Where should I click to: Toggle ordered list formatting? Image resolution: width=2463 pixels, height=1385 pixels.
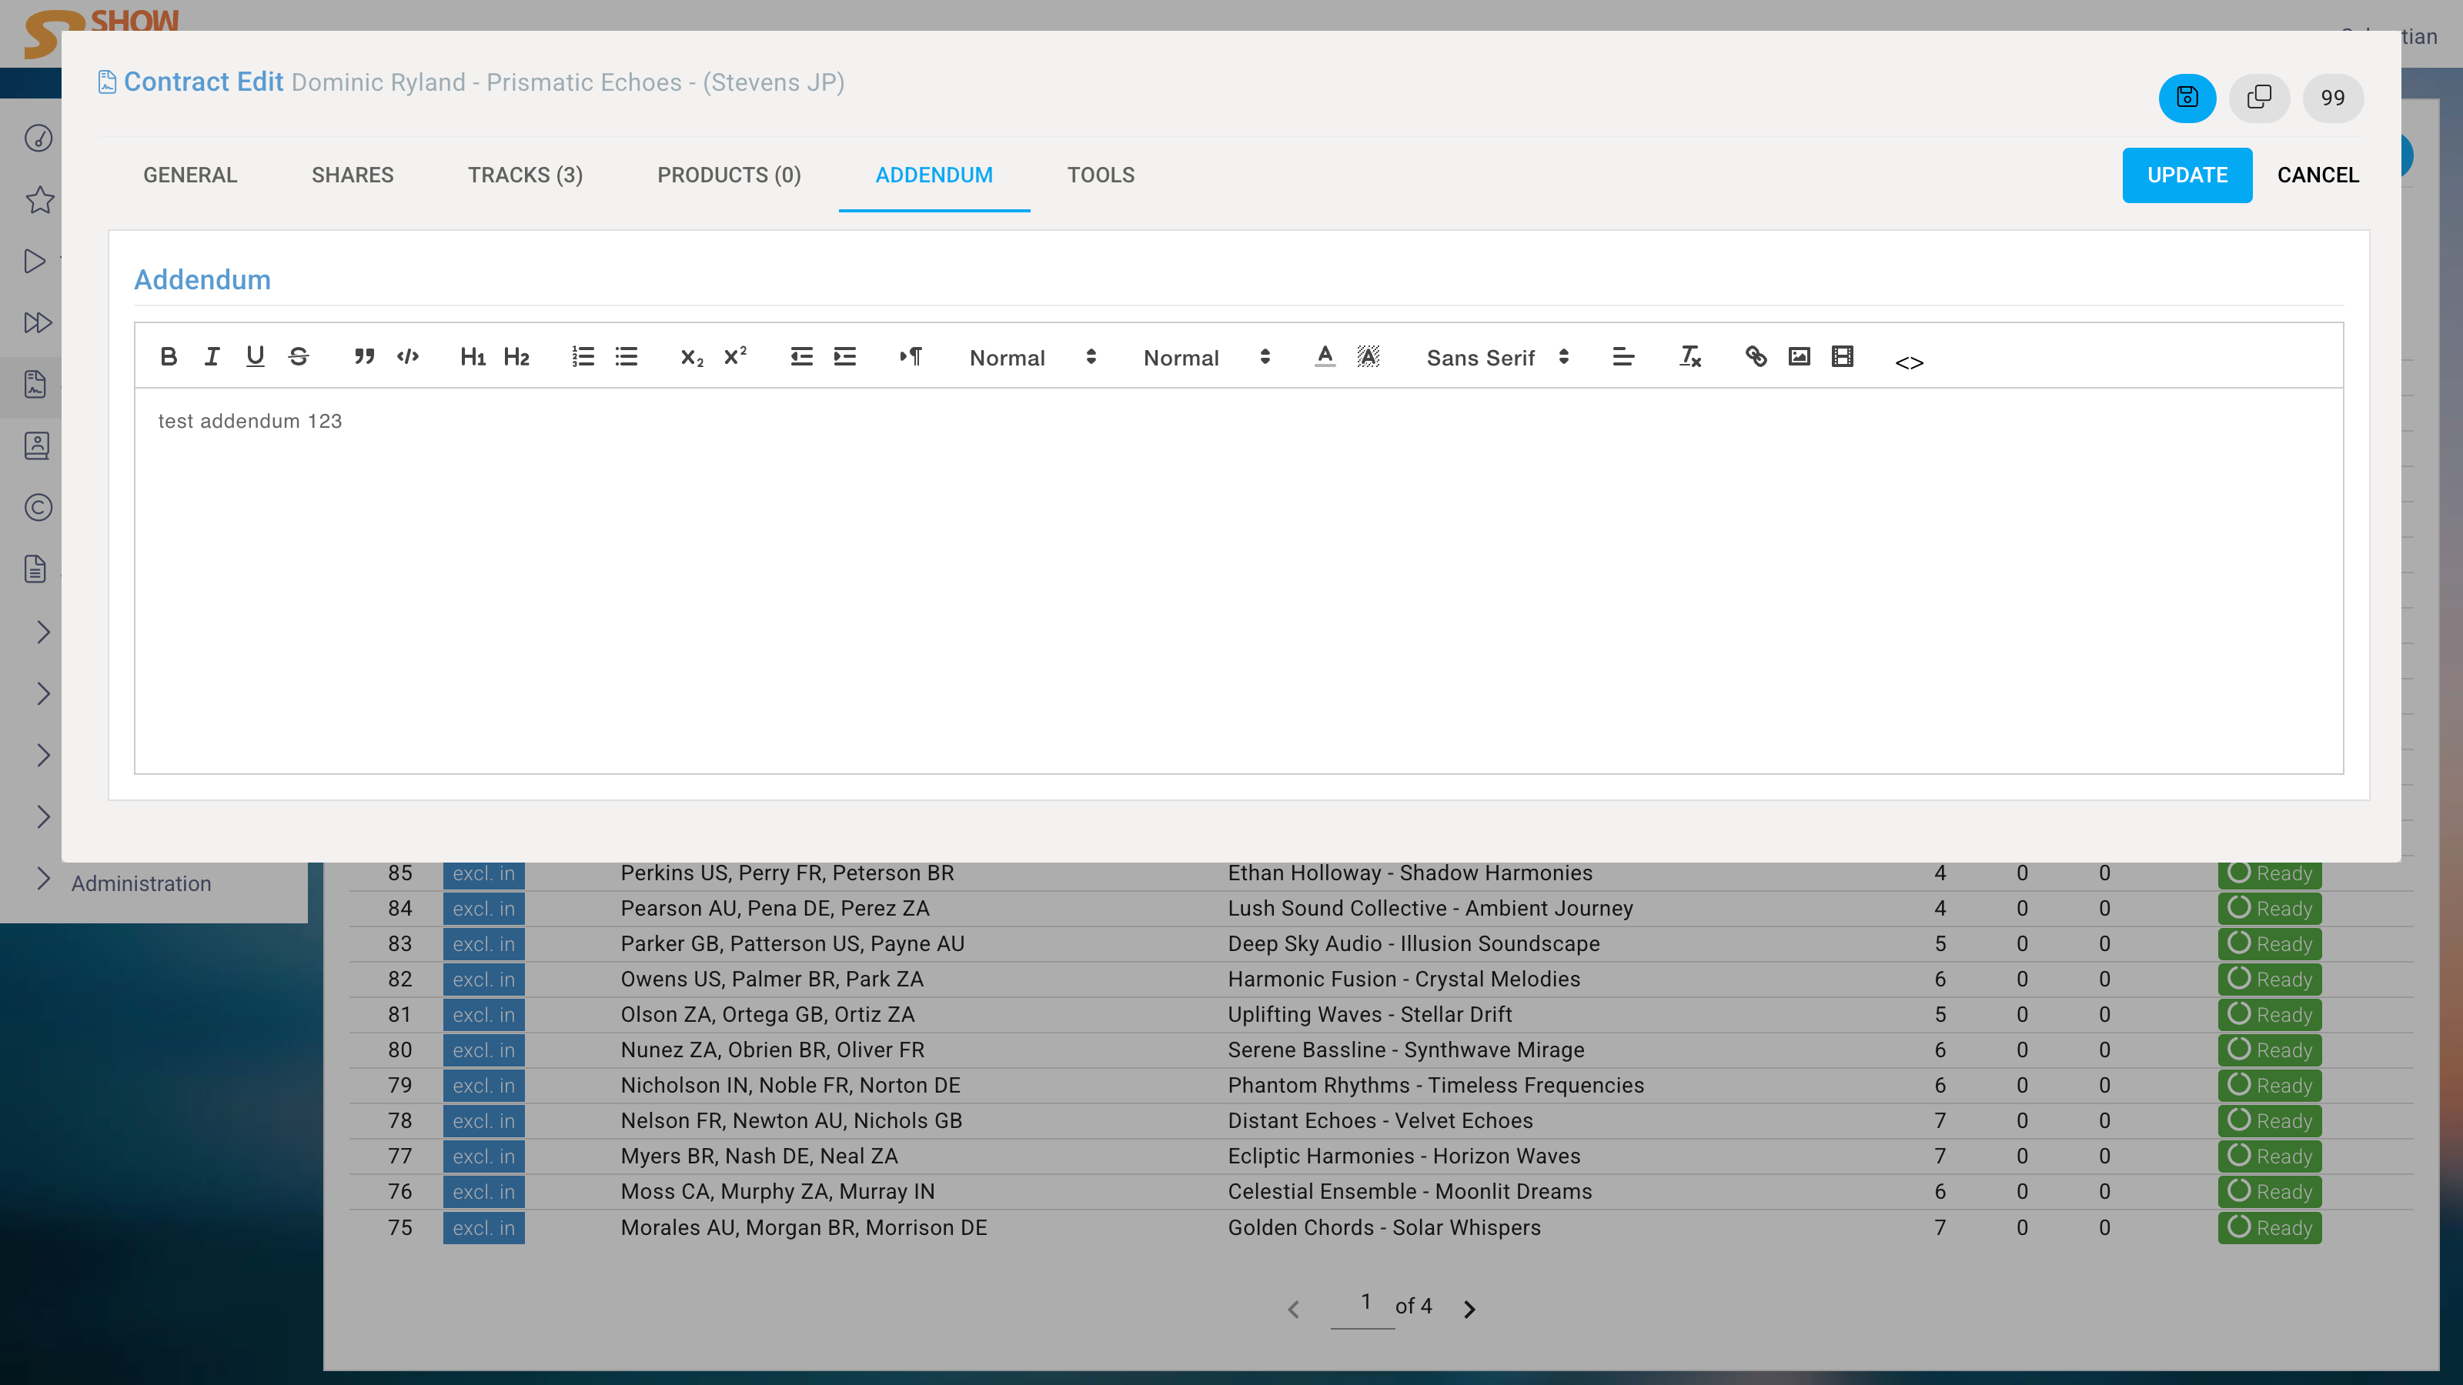[583, 356]
